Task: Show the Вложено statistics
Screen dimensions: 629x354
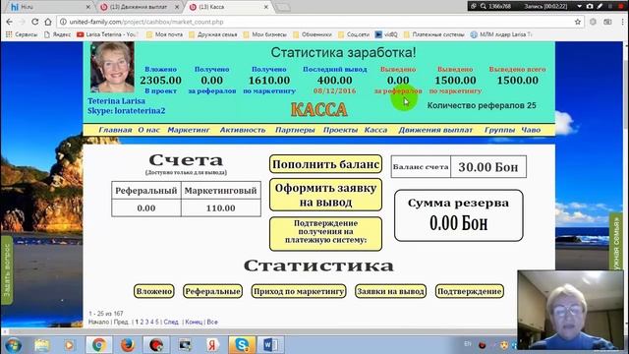Action: (154, 291)
